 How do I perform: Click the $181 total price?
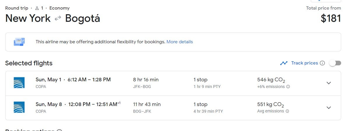(x=331, y=18)
